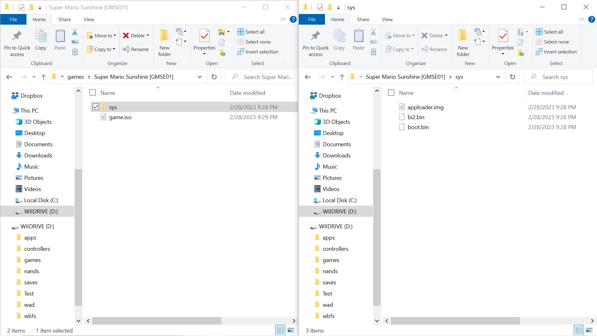Click Paste button in left window ribbon
Image resolution: width=597 pixels, height=336 pixels.
pyautogui.click(x=60, y=40)
